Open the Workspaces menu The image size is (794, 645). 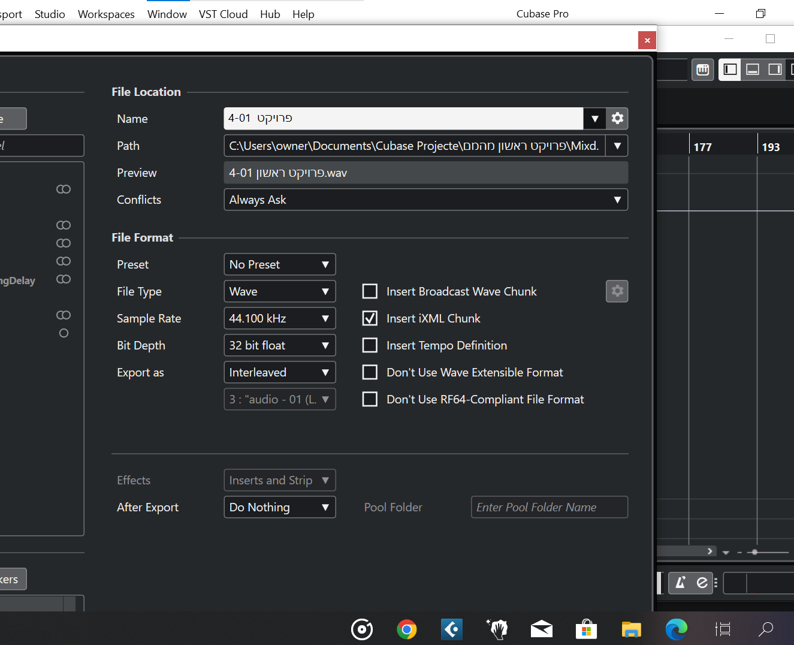pos(106,14)
